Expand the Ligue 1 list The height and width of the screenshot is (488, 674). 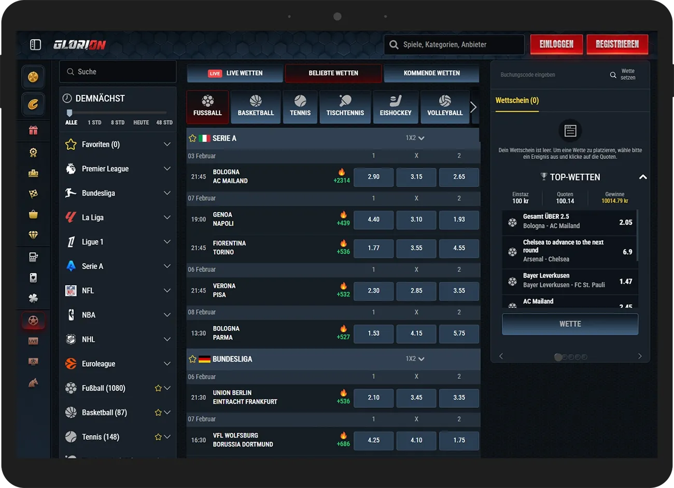click(167, 242)
